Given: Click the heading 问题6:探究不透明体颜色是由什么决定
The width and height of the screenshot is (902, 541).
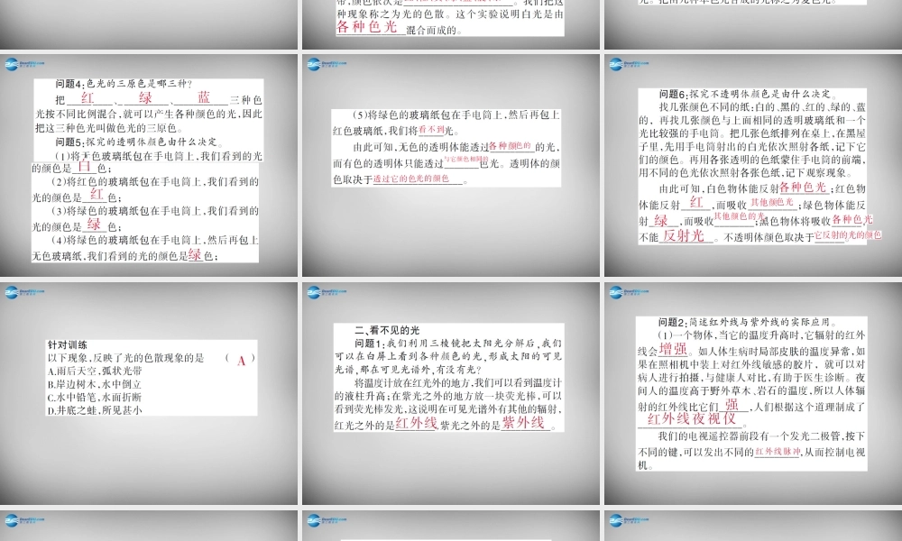Looking at the screenshot, I should [749, 94].
